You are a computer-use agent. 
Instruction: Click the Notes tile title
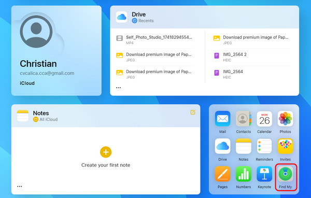coord(41,113)
